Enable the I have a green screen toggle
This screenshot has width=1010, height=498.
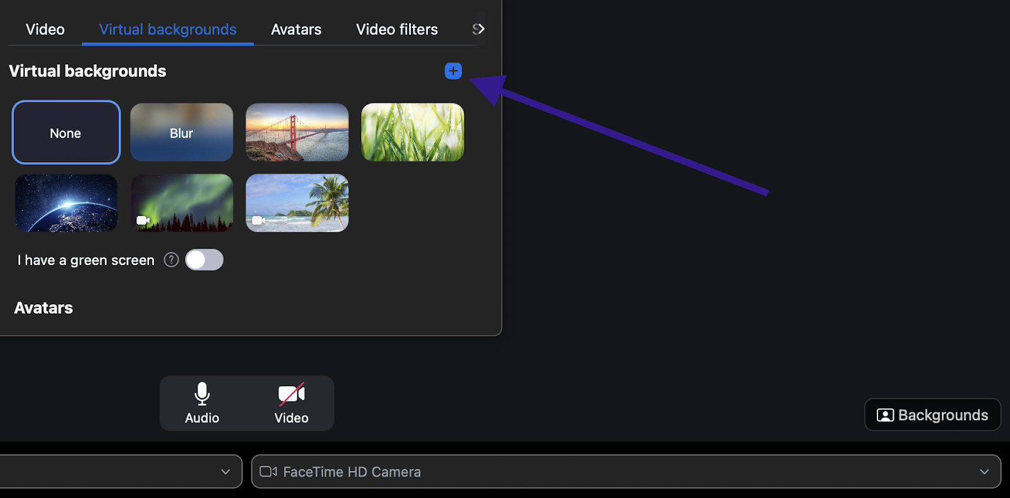(x=205, y=260)
